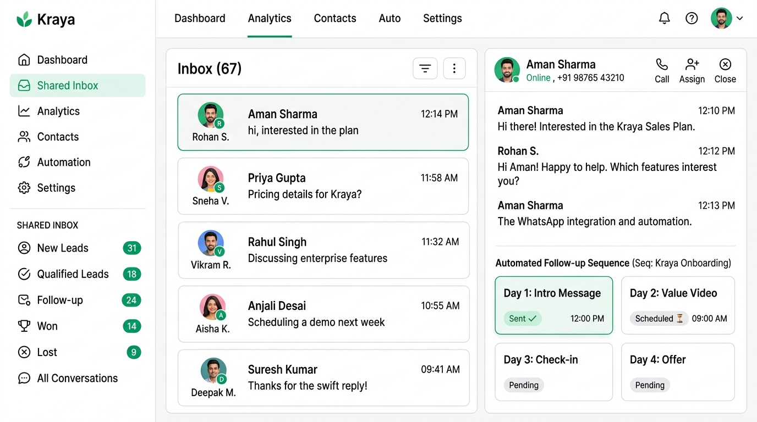Screen dimensions: 757x422
Task: Switch to the Settings top tab
Action: click(x=442, y=19)
